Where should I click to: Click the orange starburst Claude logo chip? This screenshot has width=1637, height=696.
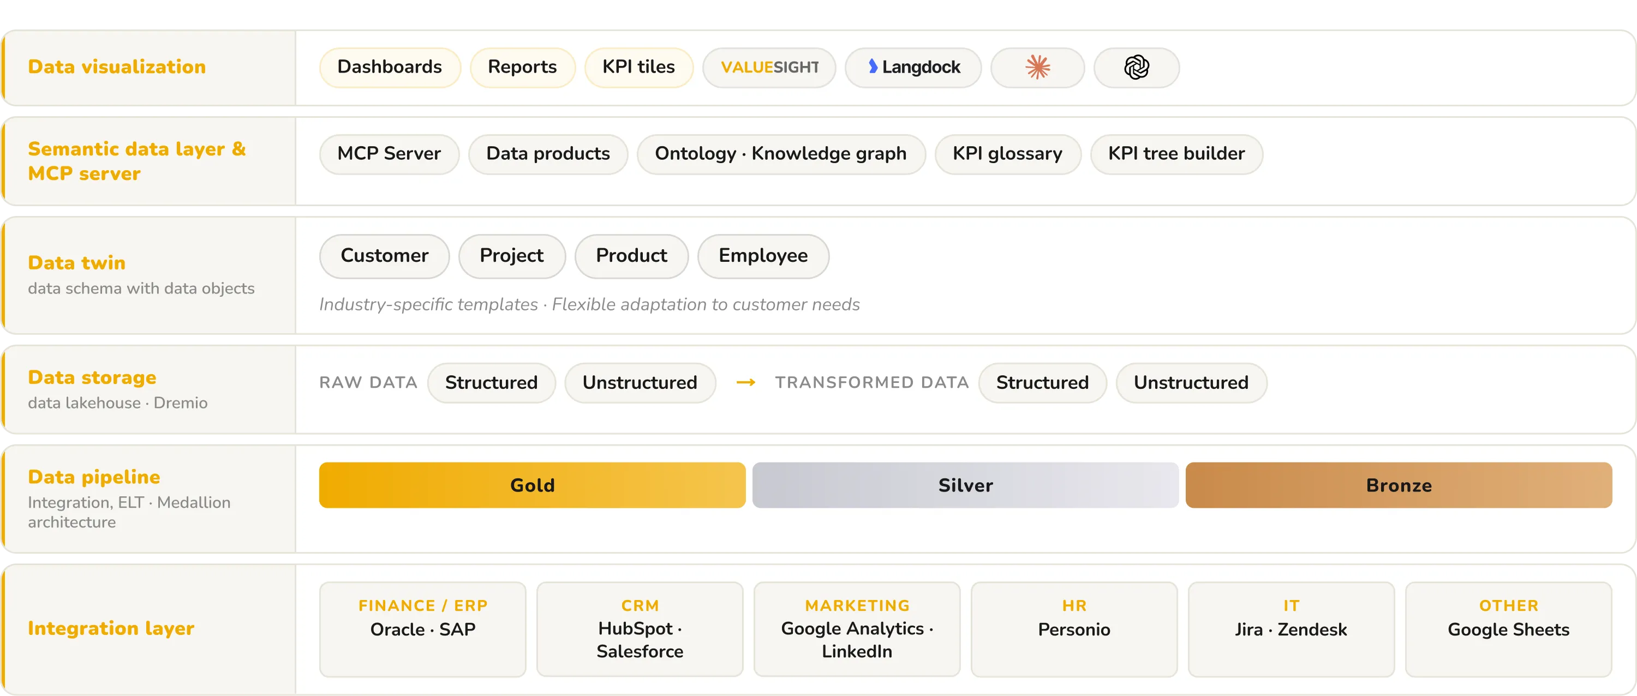click(x=1037, y=67)
